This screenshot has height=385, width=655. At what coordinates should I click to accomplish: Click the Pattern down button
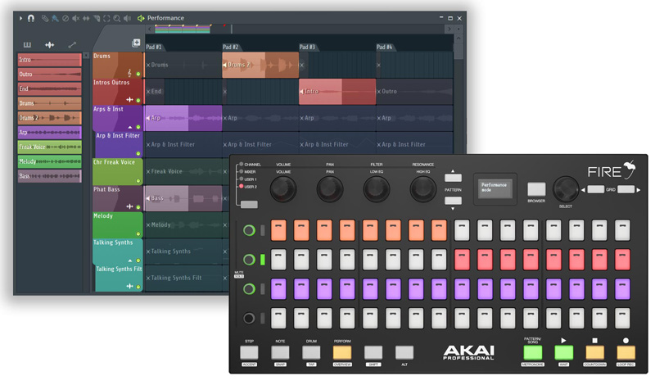(454, 201)
